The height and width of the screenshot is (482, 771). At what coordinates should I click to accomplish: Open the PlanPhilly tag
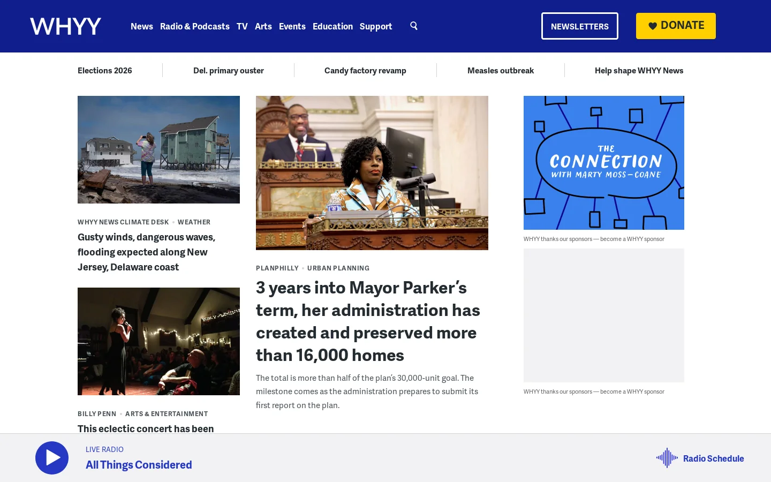(277, 268)
